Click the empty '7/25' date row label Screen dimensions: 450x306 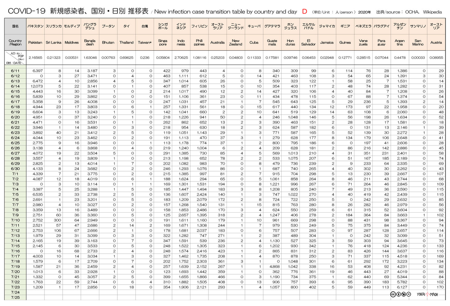pyautogui.click(x=15, y=297)
